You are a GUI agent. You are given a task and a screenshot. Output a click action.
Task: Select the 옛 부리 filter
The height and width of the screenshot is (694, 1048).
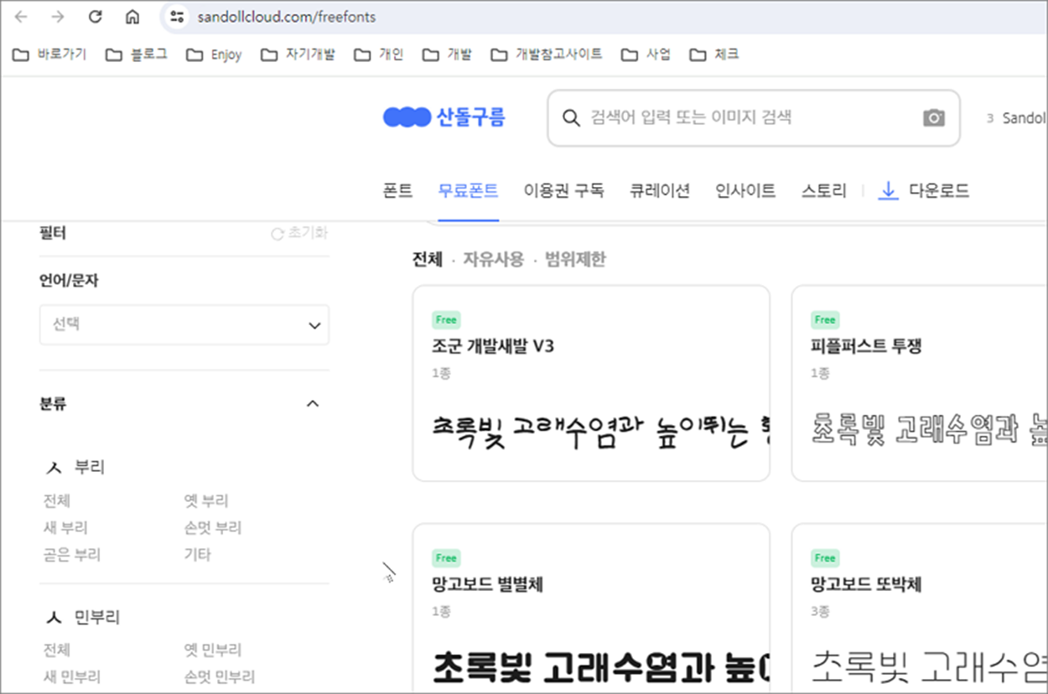click(206, 501)
